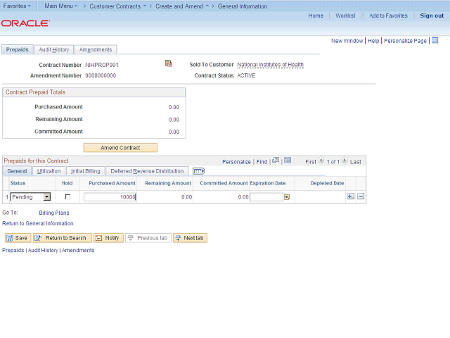Click Add to Favorites link
Image resolution: width=450 pixels, height=338 pixels.
click(x=388, y=15)
